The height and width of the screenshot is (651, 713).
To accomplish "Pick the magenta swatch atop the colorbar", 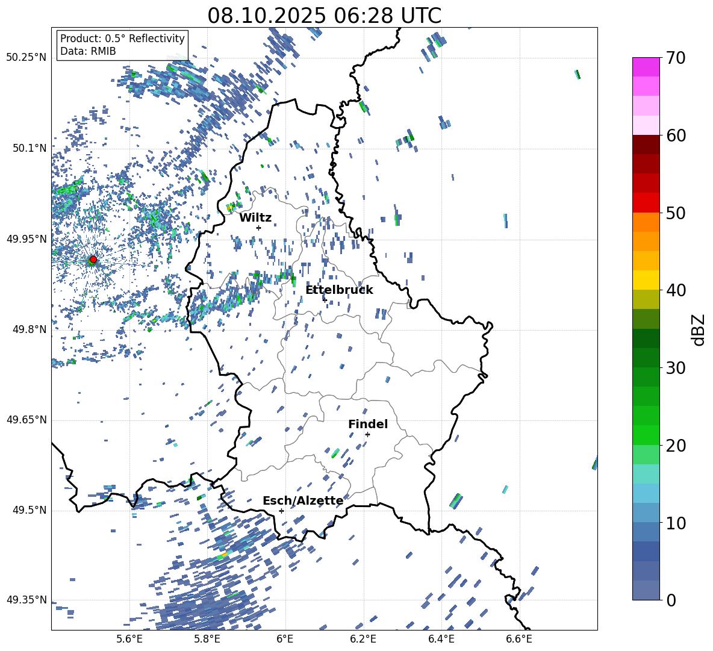I will click(646, 67).
